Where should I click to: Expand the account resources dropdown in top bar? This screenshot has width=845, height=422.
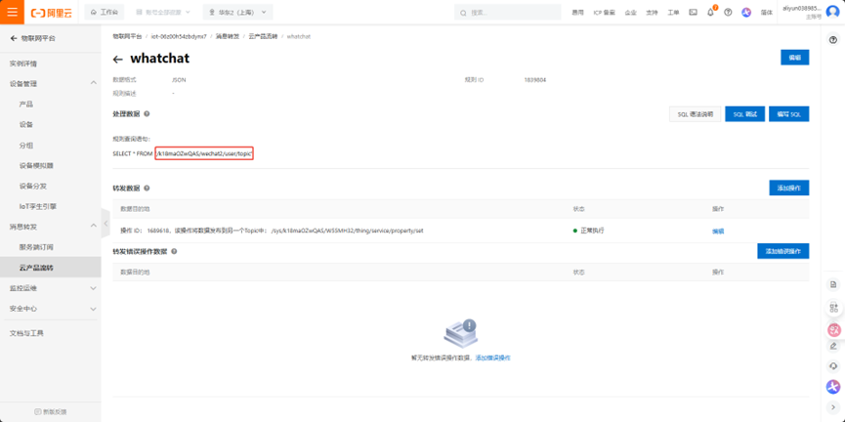[x=163, y=12]
